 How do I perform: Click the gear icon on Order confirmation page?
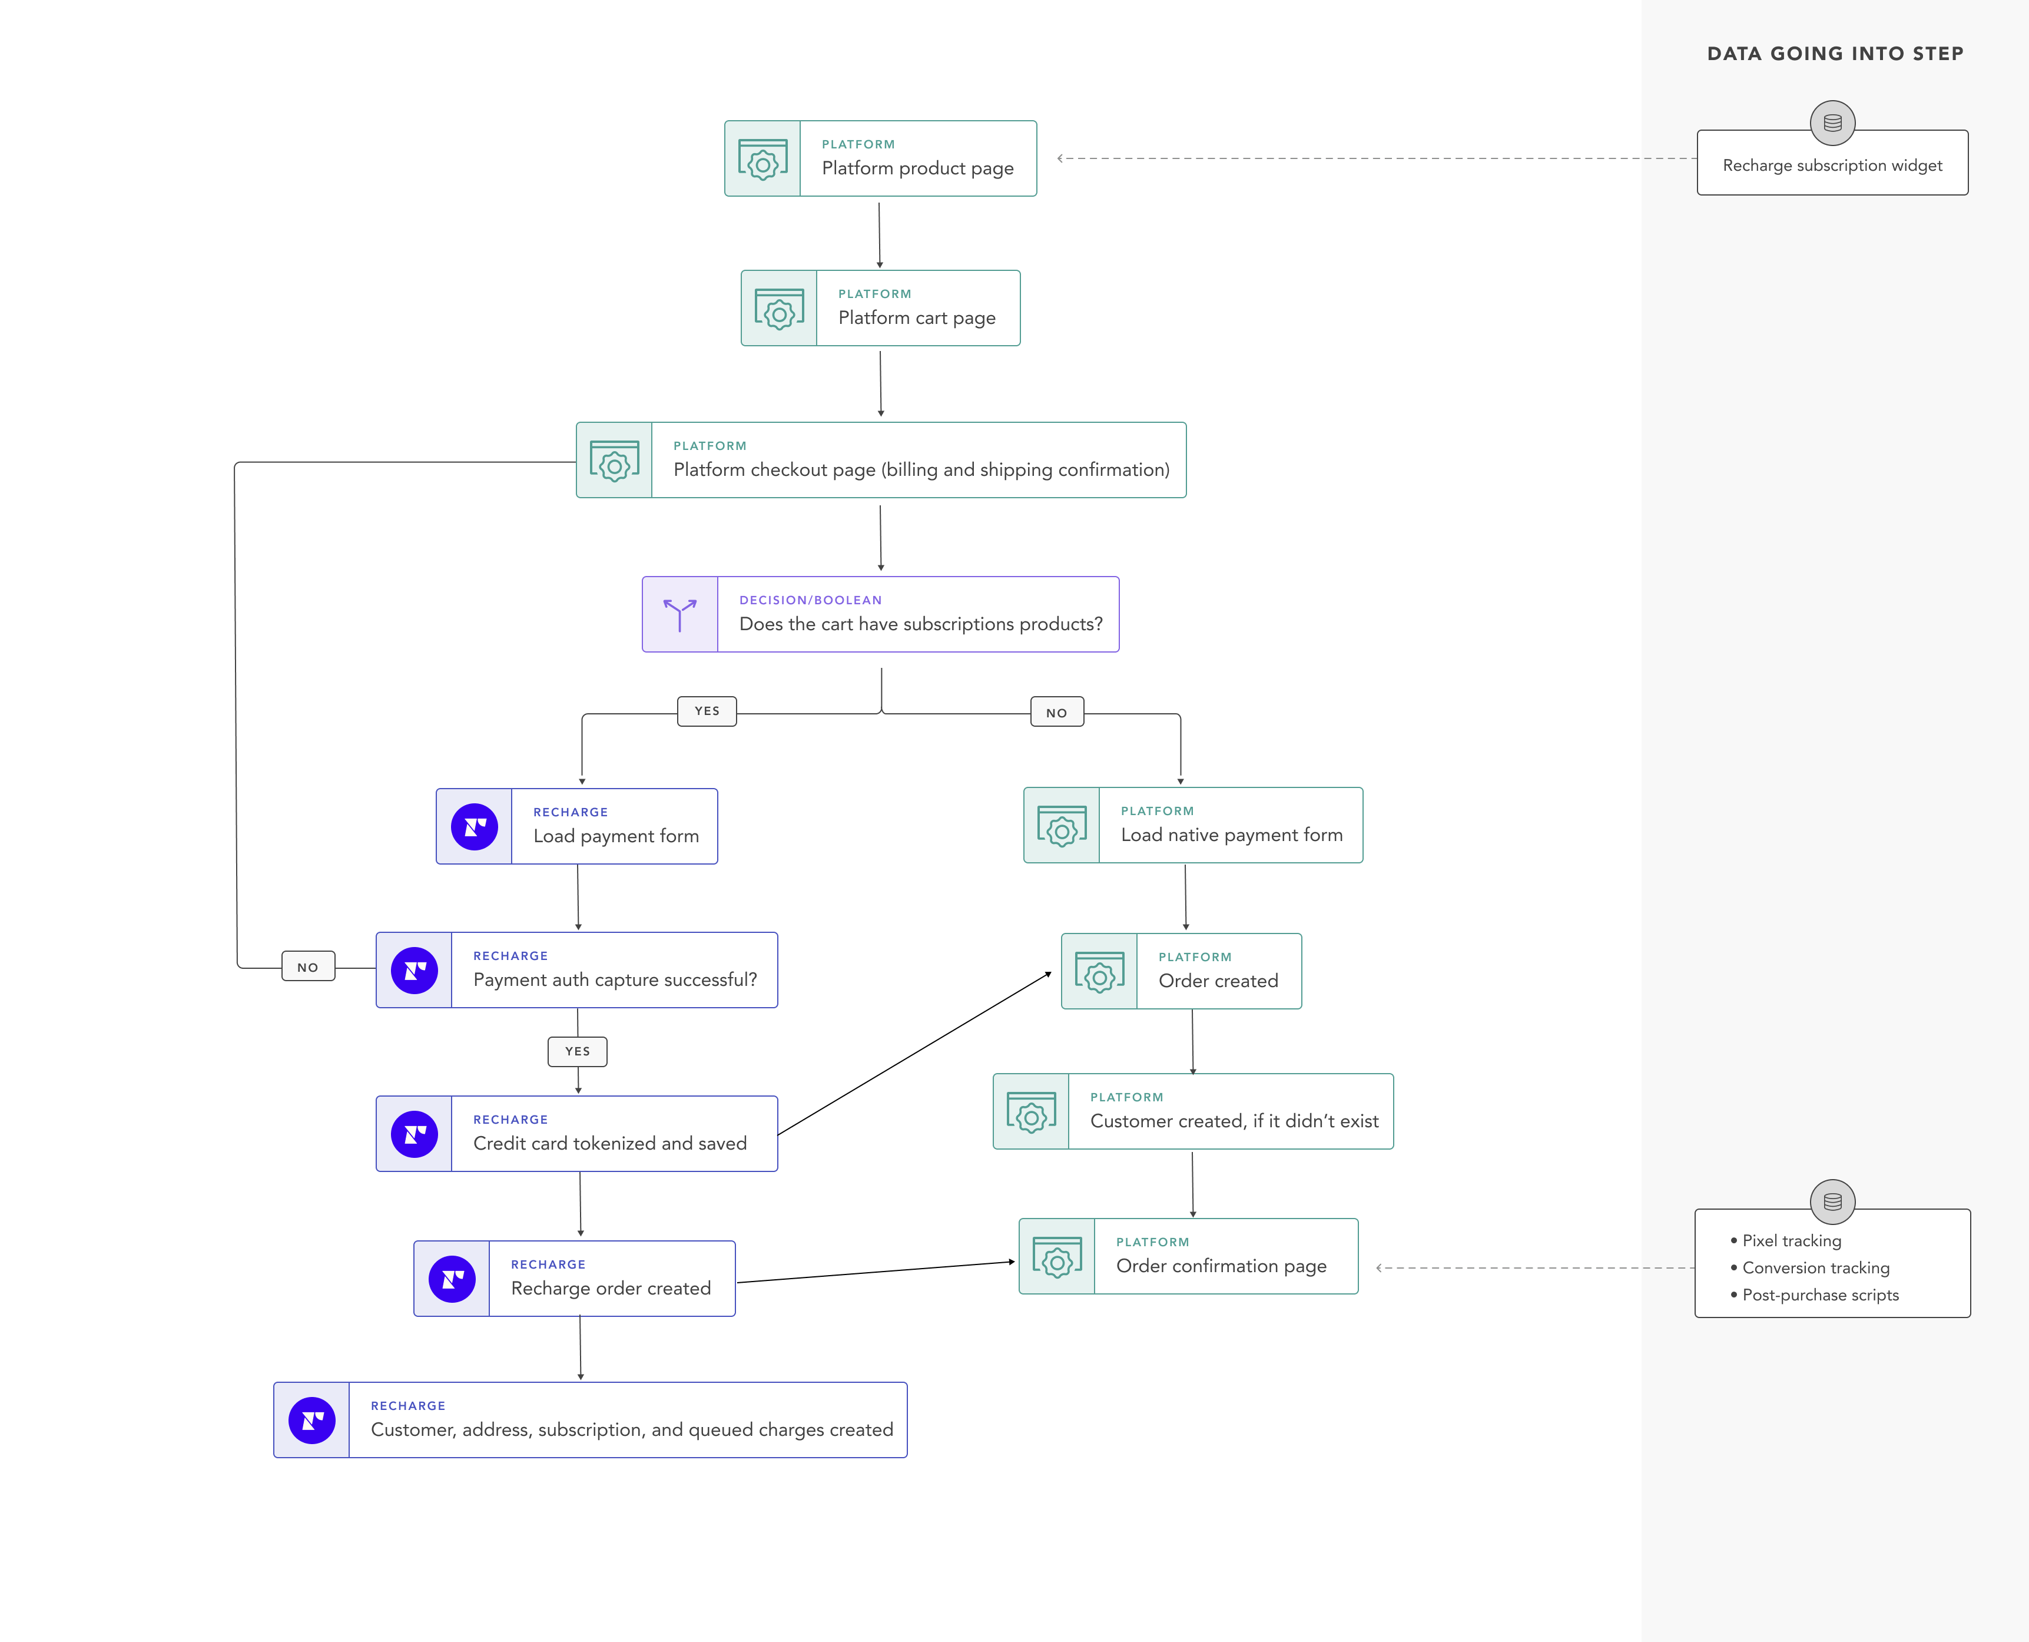tap(1056, 1256)
